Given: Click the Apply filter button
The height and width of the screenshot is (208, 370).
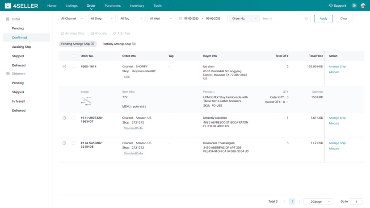Looking at the screenshot, I should tap(323, 18).
